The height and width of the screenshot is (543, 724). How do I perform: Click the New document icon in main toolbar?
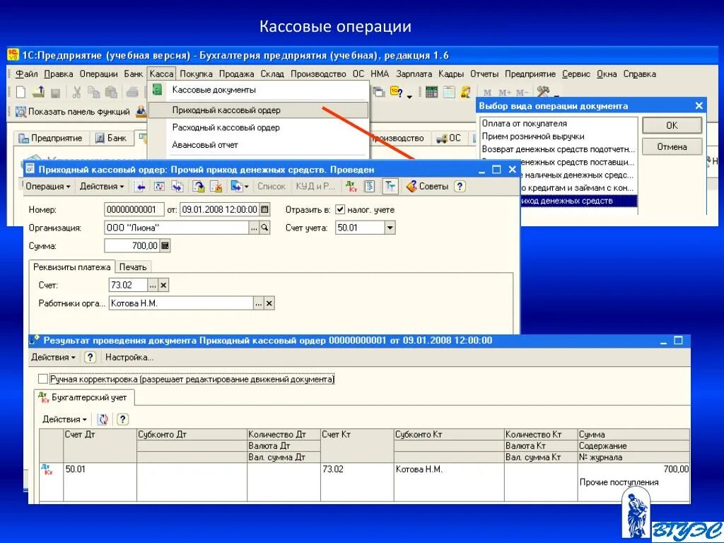point(21,92)
